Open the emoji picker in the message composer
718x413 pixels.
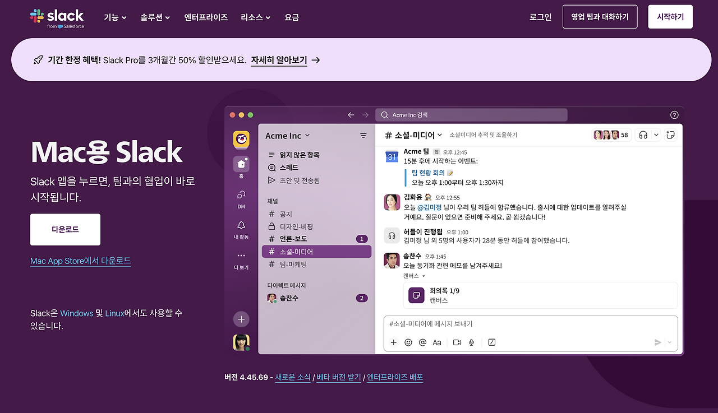[408, 342]
